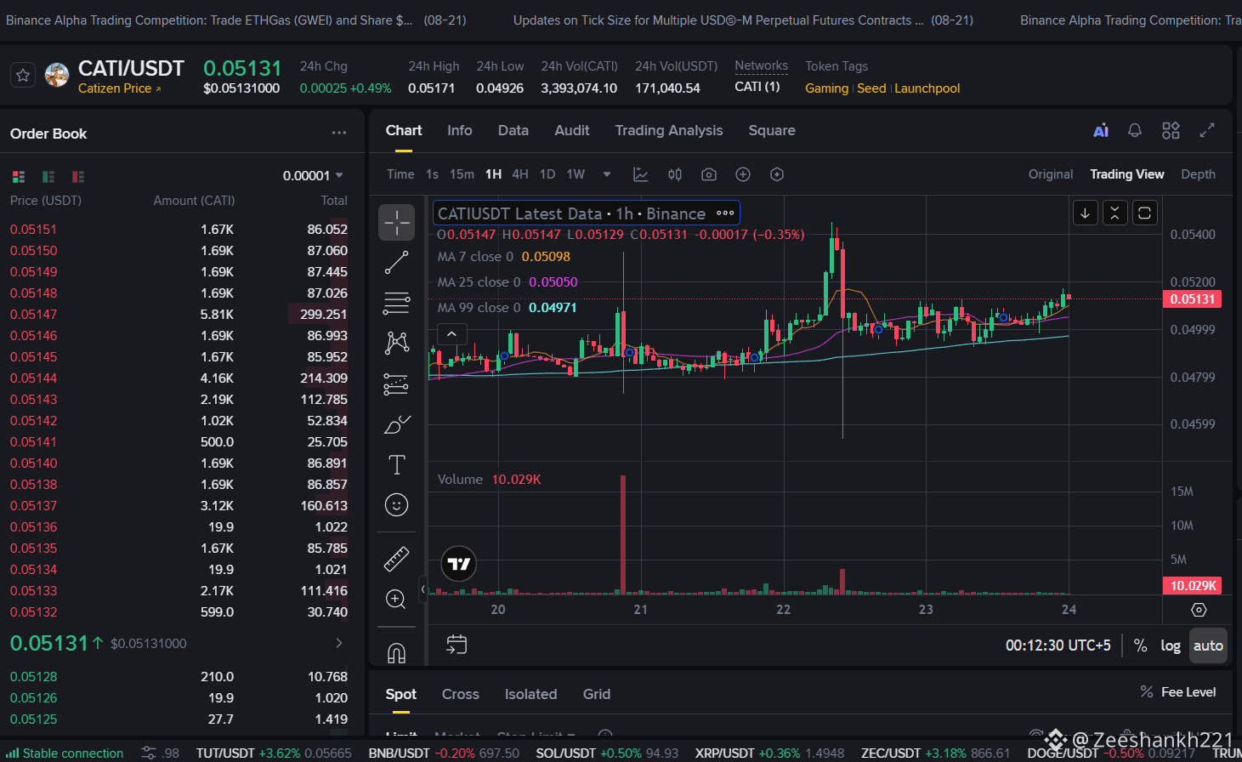This screenshot has width=1242, height=762.
Task: Click the 0.05147 ask price row
Action: (x=179, y=314)
